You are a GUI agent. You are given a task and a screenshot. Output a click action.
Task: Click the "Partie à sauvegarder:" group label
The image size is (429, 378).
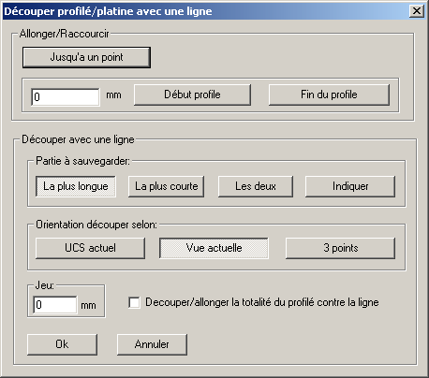point(82,161)
